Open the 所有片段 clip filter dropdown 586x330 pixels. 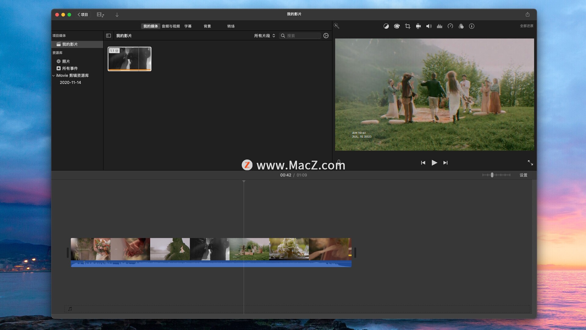click(264, 36)
